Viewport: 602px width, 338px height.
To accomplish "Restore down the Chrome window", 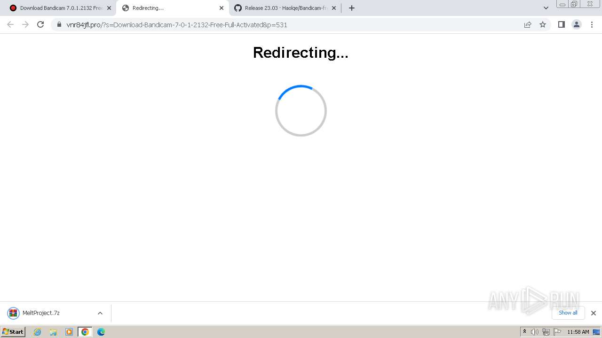I will click(574, 4).
